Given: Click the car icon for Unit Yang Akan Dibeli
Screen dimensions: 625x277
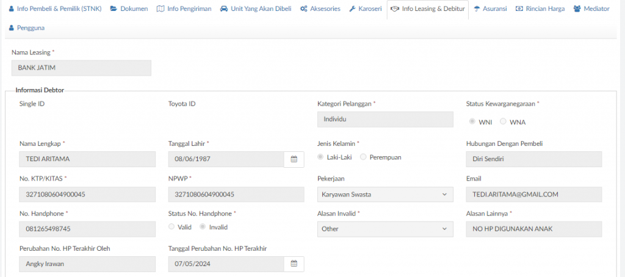Looking at the screenshot, I should pos(224,9).
